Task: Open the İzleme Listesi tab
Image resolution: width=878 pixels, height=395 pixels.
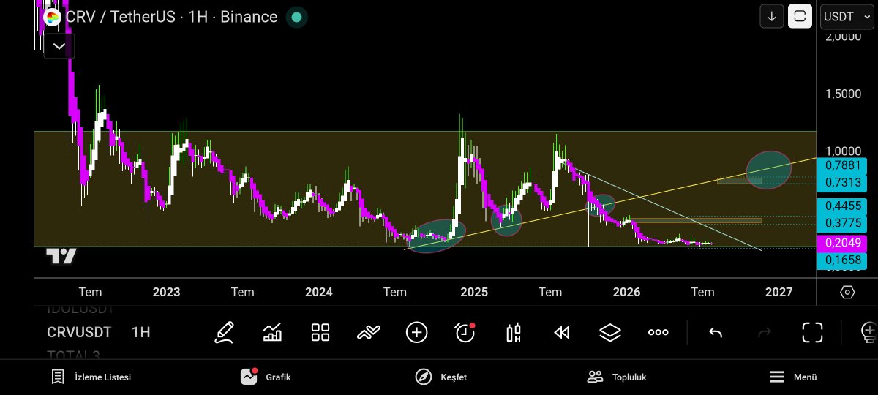Action: click(91, 377)
